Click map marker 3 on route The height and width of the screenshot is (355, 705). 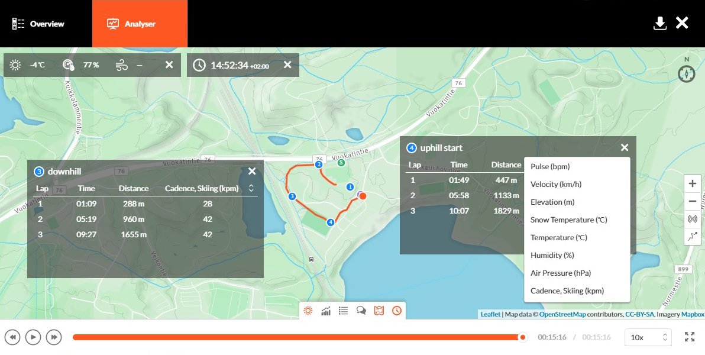coord(292,196)
